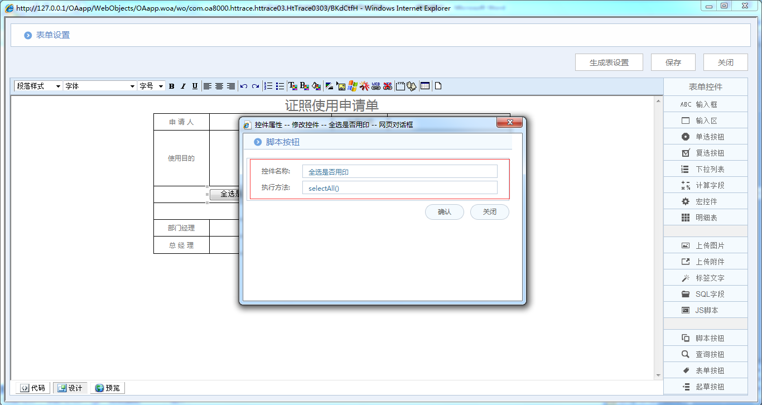762x405 pixels.
Task: Click the insert table toolbar icon
Action: tap(425, 86)
